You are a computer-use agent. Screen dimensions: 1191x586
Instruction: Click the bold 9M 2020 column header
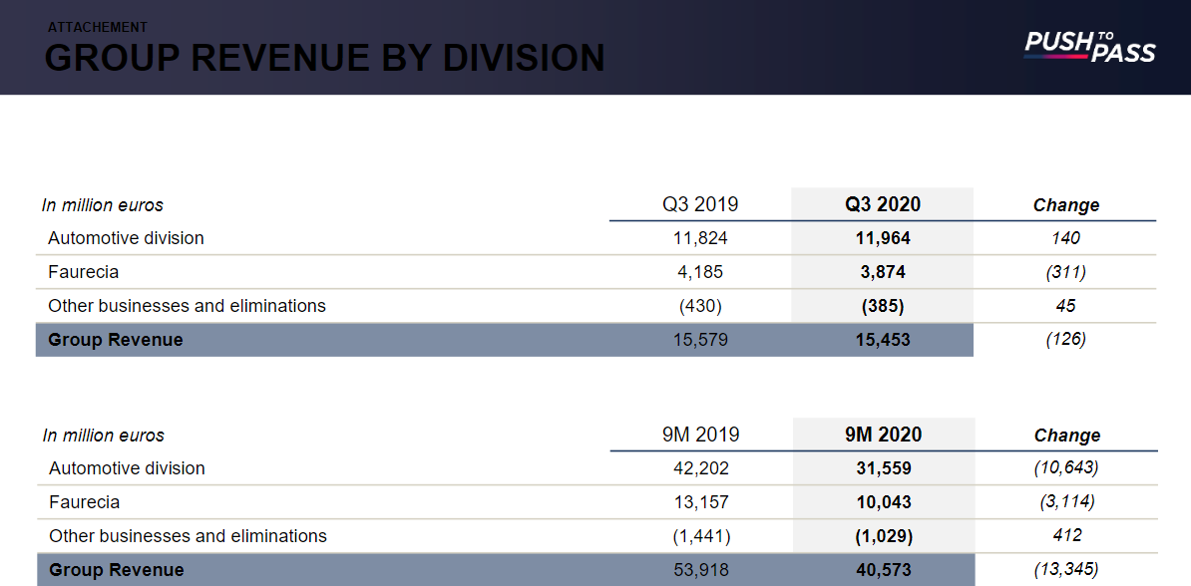[883, 435]
